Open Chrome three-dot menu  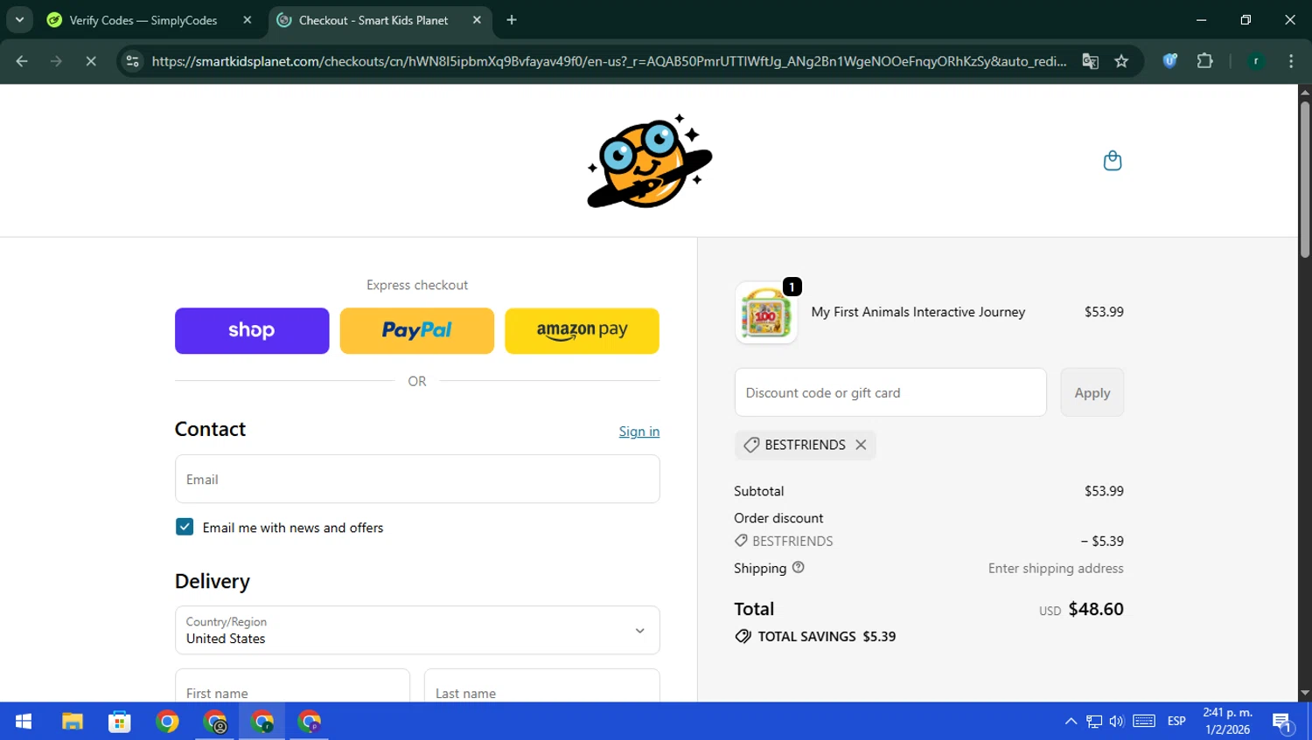tap(1291, 61)
